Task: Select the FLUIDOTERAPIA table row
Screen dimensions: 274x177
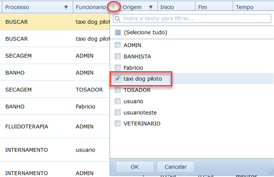Action: click(x=55, y=127)
